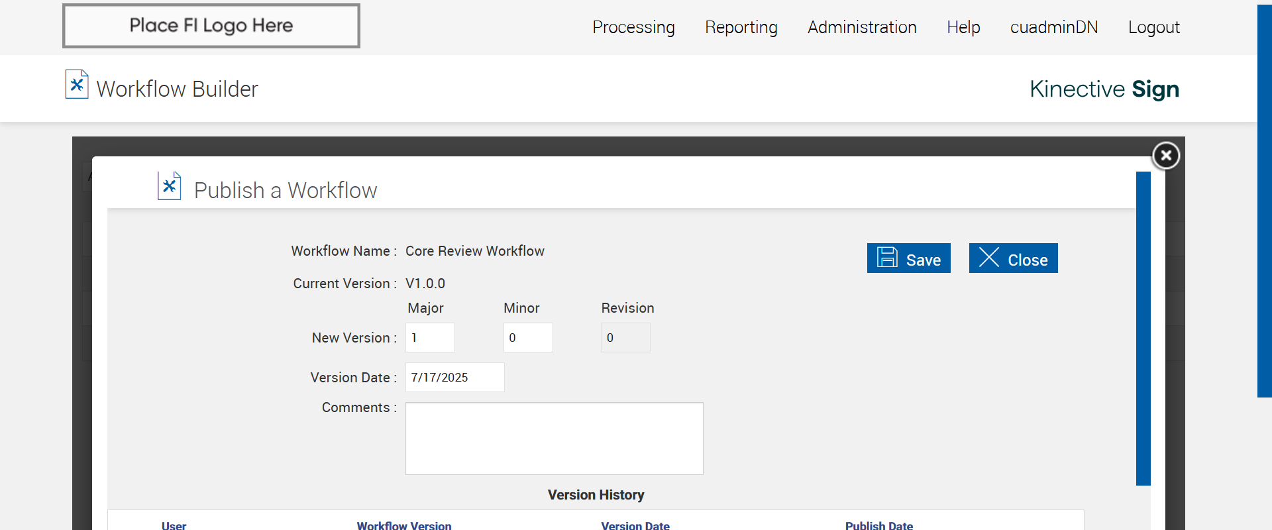Click the Logout link

click(x=1154, y=27)
